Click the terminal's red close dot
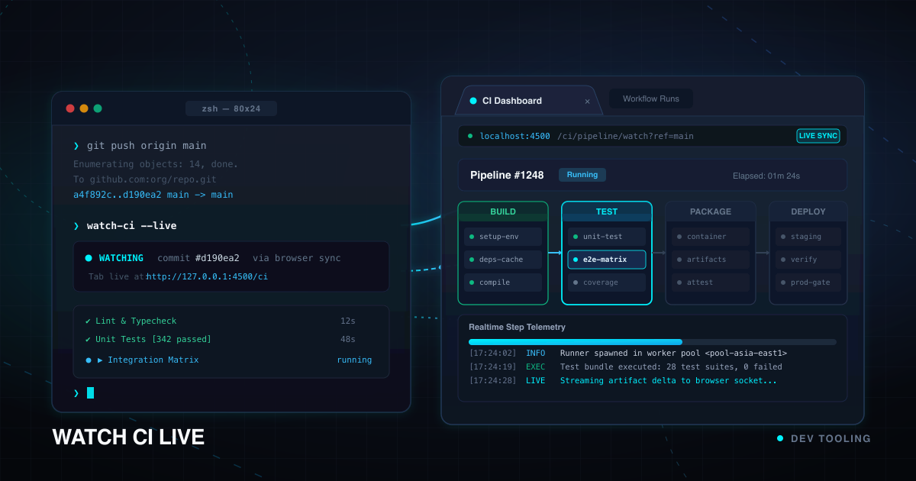Viewport: 916px width, 481px height. point(70,108)
